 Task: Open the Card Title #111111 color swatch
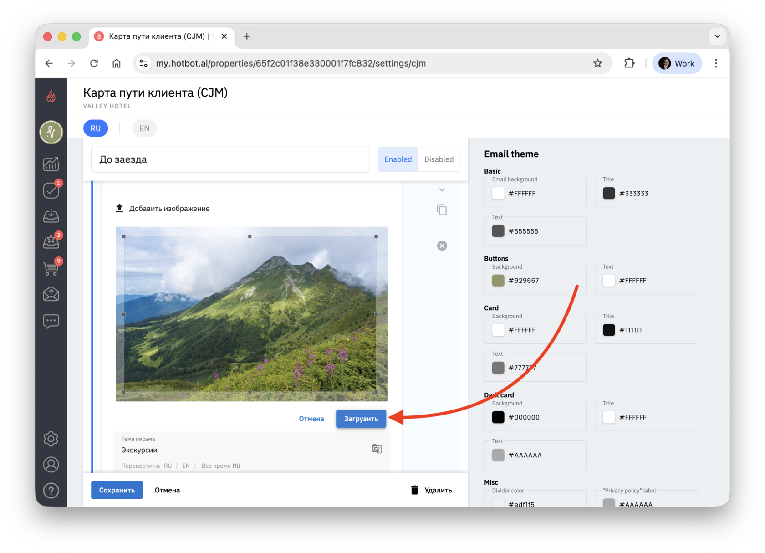click(609, 330)
